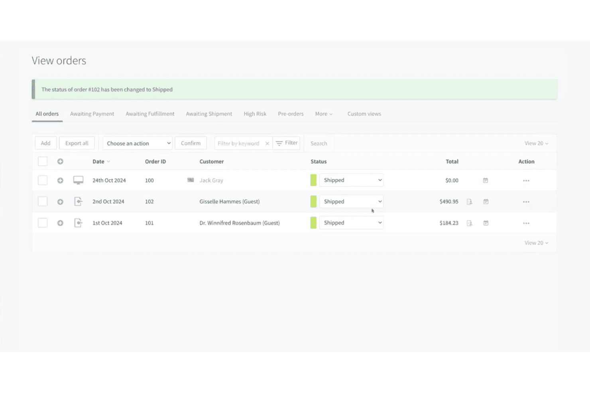Switch to All orders tab
590x393 pixels.
[x=47, y=114]
